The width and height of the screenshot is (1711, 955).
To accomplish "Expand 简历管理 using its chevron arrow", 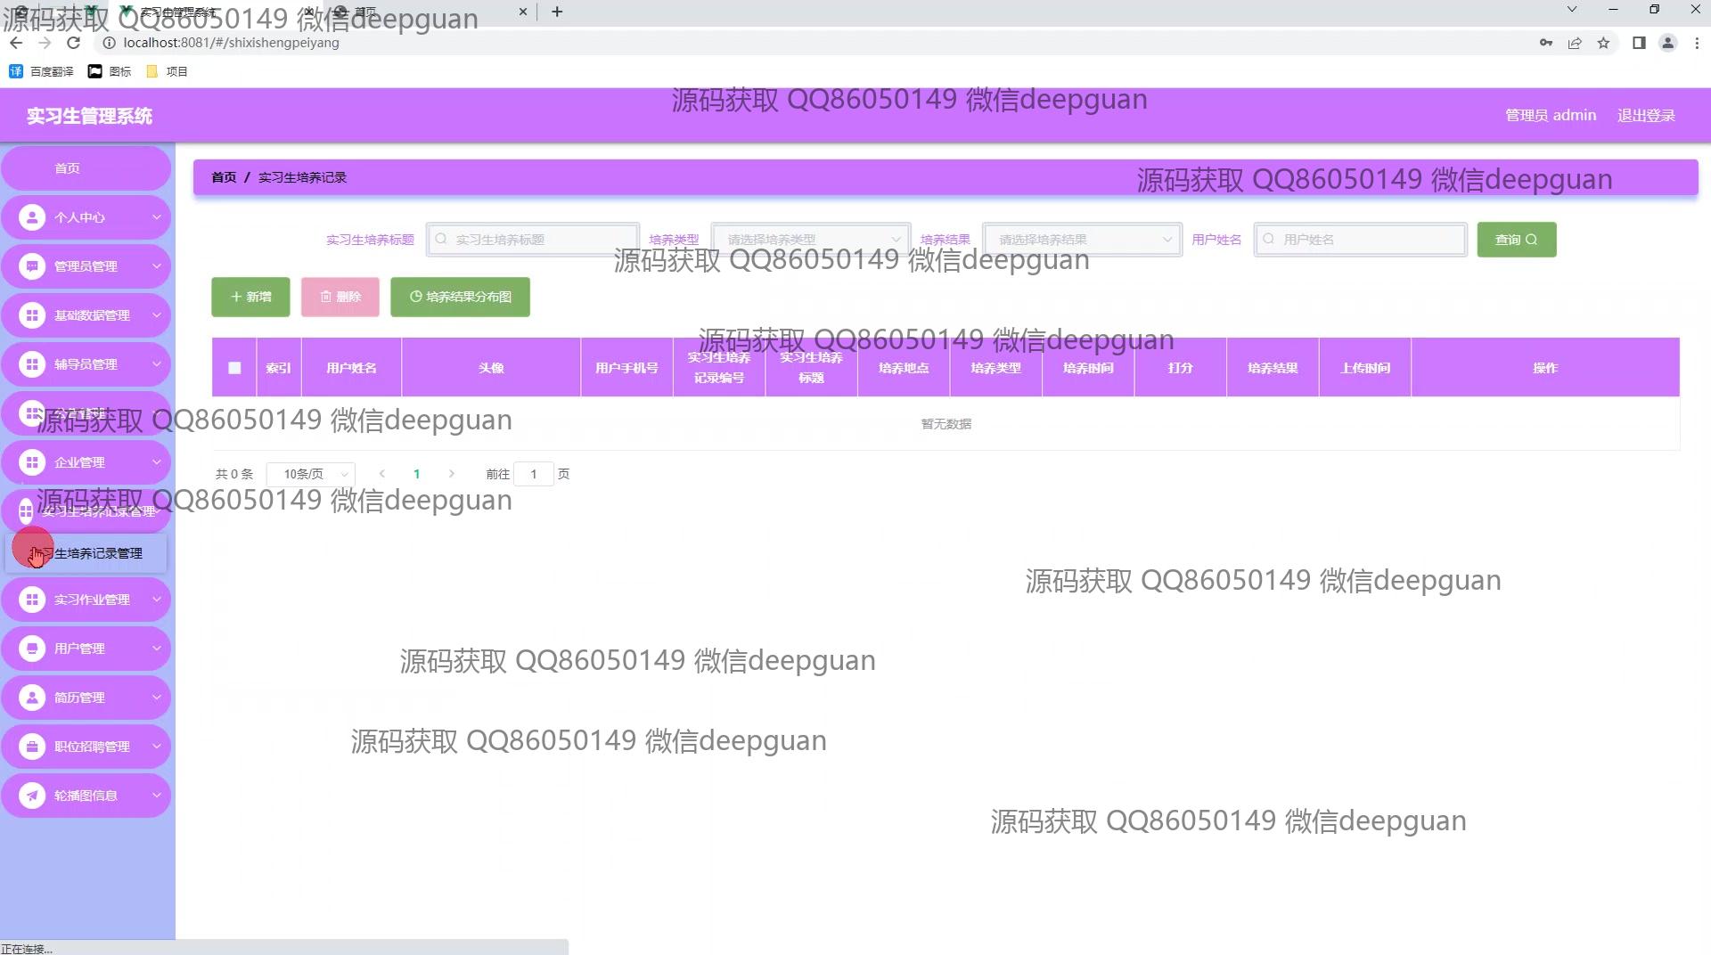I will (x=156, y=698).
